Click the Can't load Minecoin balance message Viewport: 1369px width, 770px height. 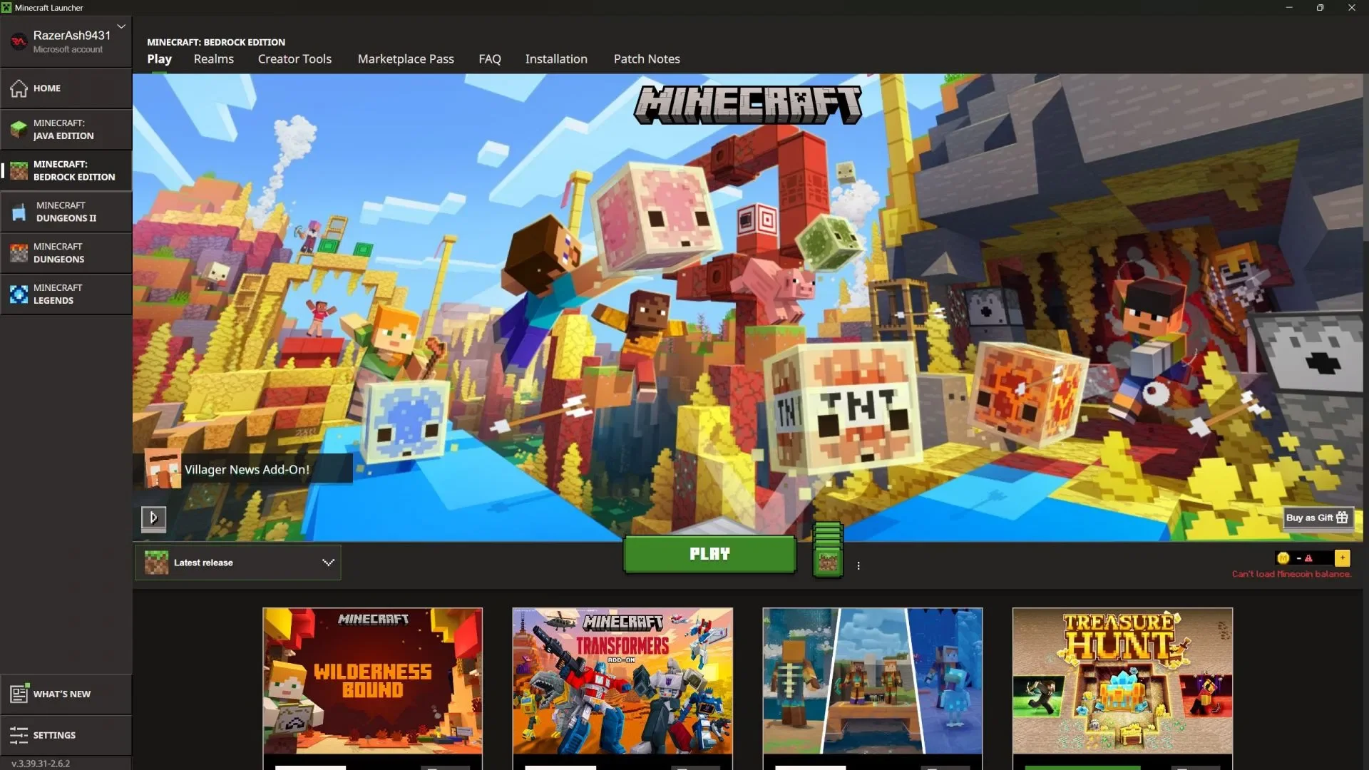click(1291, 574)
